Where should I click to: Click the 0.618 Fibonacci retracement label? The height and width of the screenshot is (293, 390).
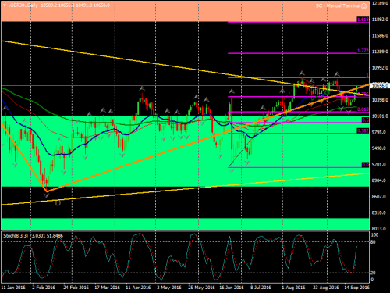pyautogui.click(x=363, y=109)
